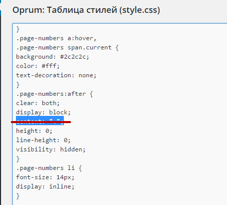Click the closing brace after 'visibility: hidden;'
The width and height of the screenshot is (227, 205).
18,159
